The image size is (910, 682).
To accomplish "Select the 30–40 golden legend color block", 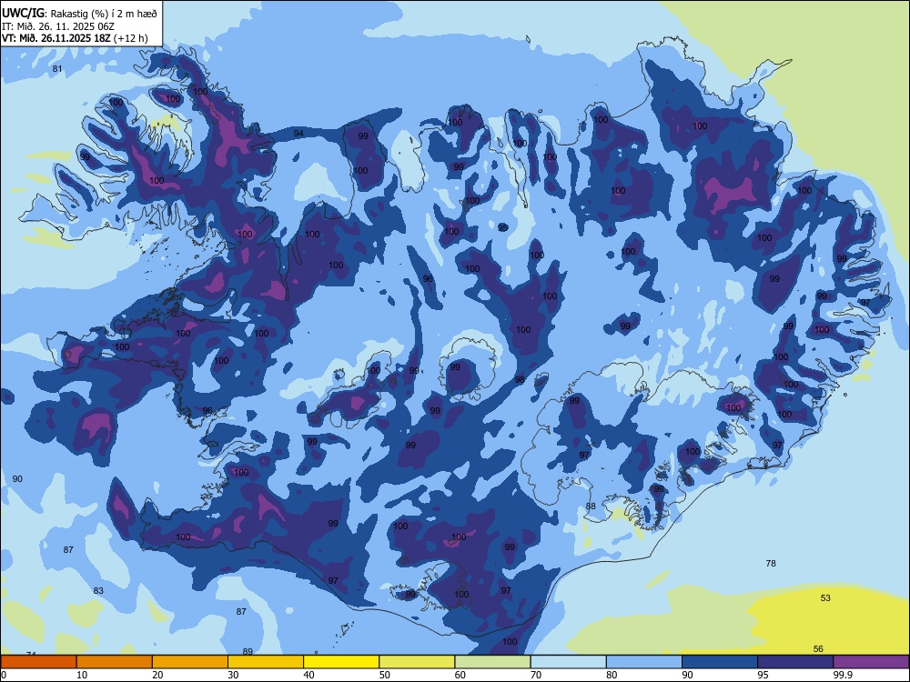I will 266,662.
